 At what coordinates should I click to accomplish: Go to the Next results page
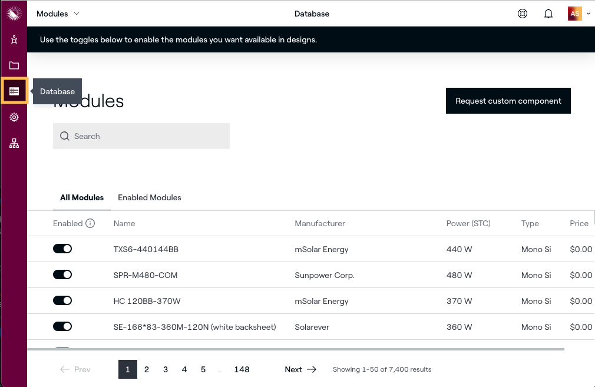(300, 369)
